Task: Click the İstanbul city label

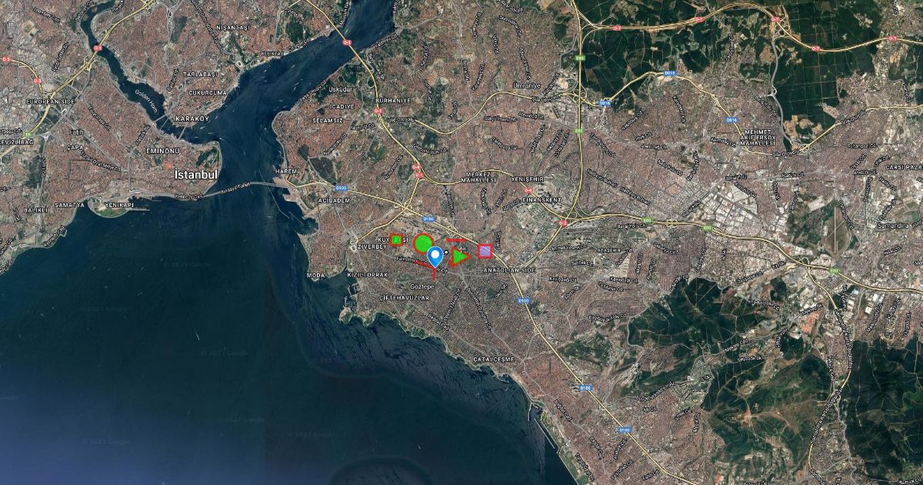Action: pos(196,175)
